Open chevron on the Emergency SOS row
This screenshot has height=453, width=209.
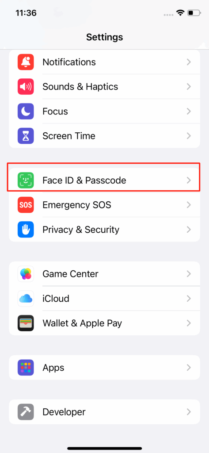[189, 205]
